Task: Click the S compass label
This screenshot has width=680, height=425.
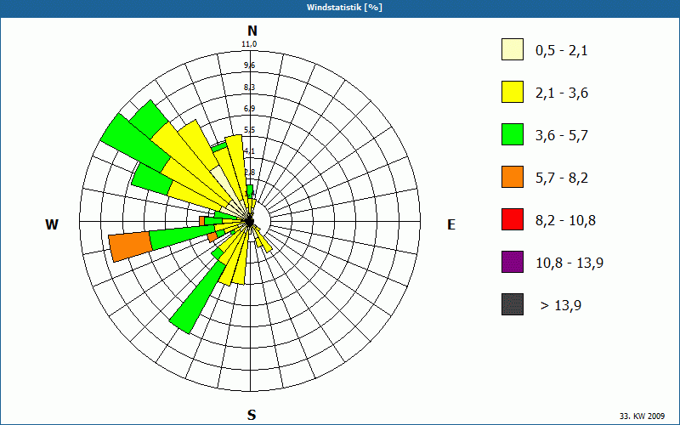Action: [x=252, y=415]
